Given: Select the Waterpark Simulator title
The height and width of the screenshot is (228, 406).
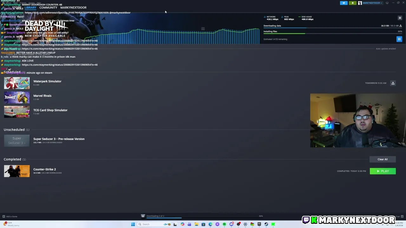Looking at the screenshot, I should 47,81.
